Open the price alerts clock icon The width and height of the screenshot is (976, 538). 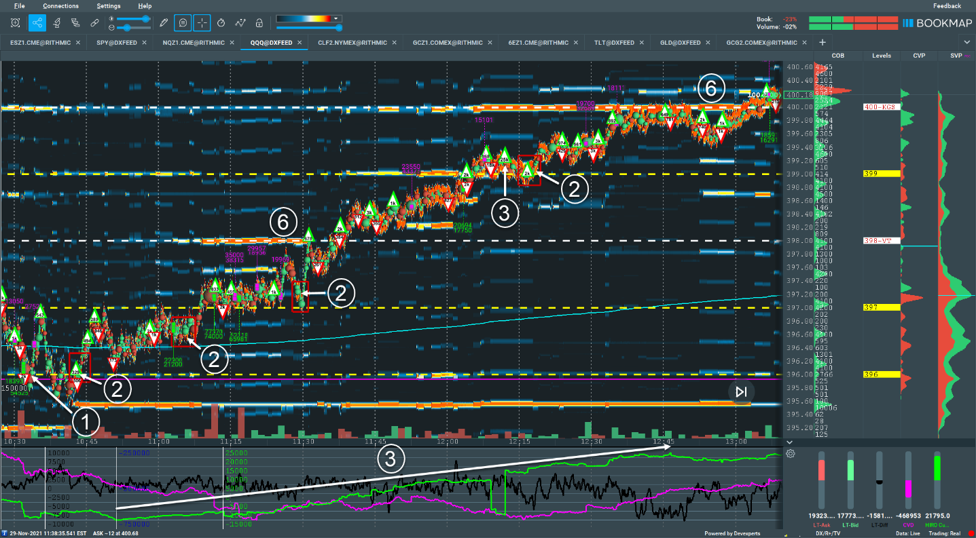tap(15, 22)
